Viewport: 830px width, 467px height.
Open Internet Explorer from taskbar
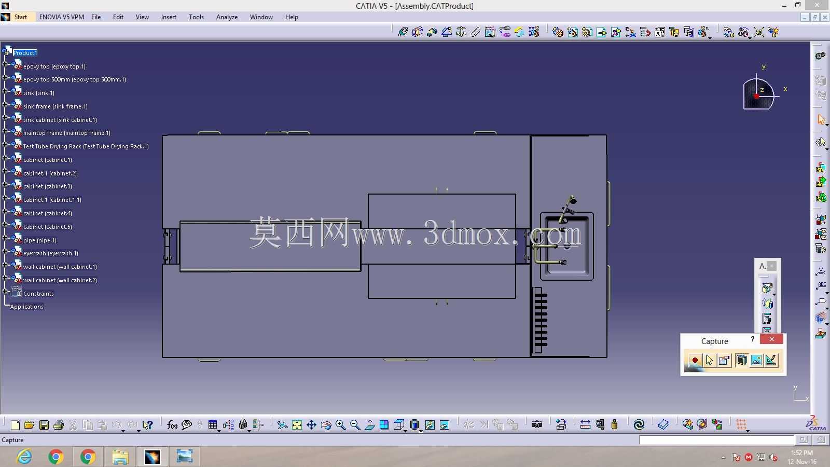(24, 457)
